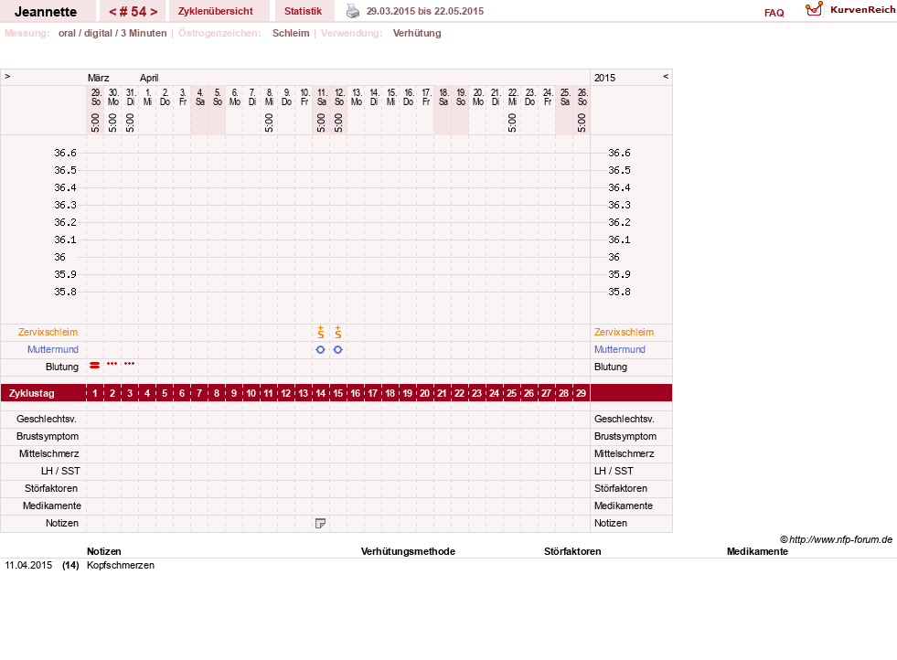The image size is (897, 660).
Task: Click the date column '8. Mi'
Action: pyautogui.click(x=269, y=97)
